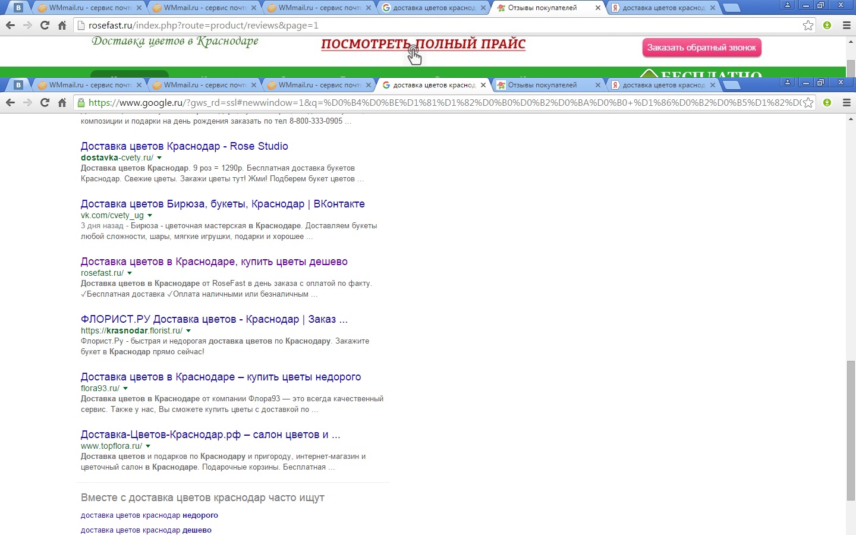Search related query ending in "дешево"

tap(146, 530)
